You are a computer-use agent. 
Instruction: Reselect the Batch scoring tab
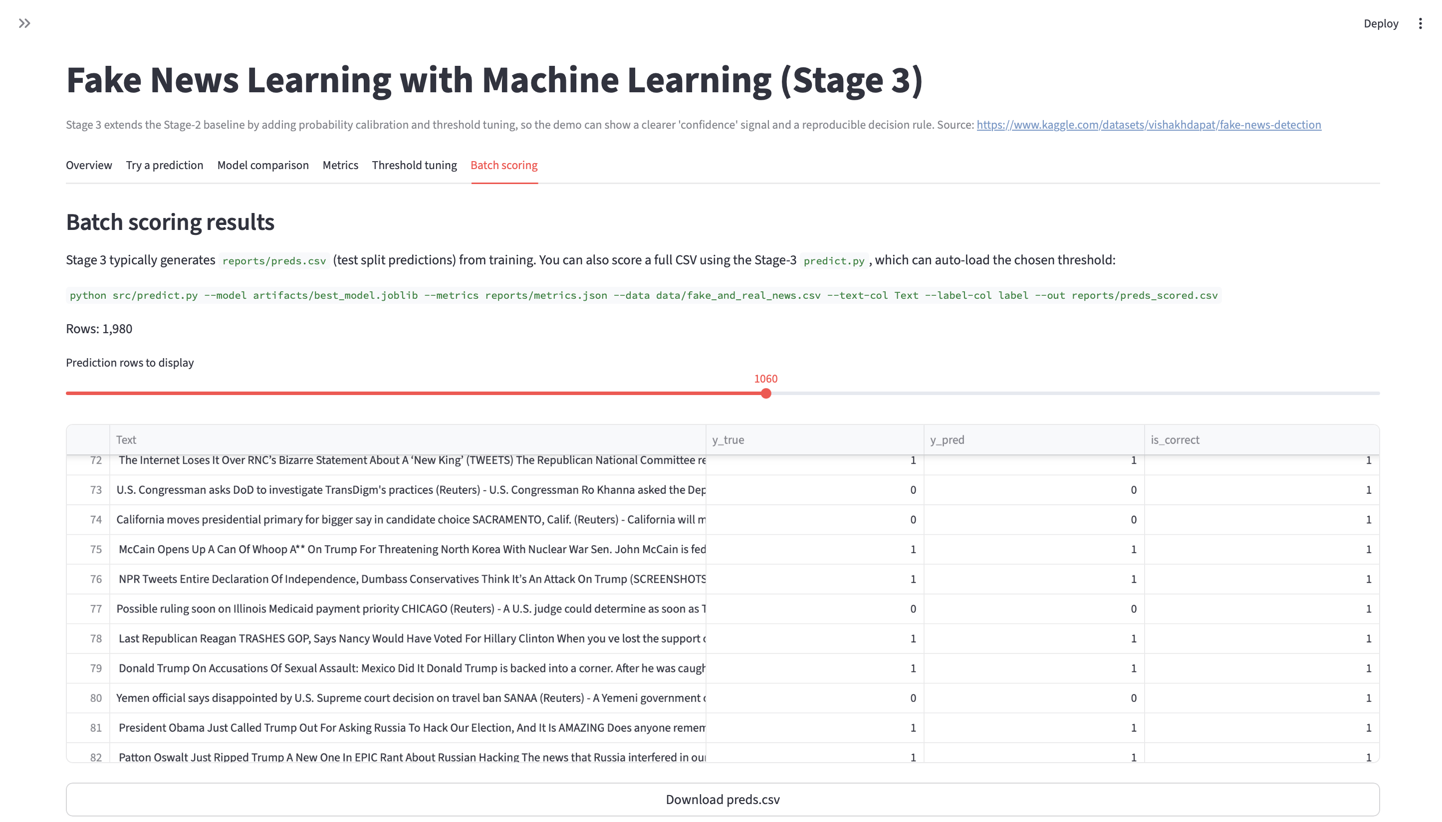click(x=504, y=165)
